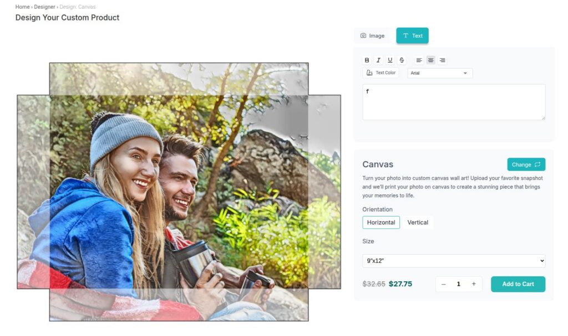This screenshot has height=336, width=568.
Task: Select the Text tab
Action: (x=412, y=35)
